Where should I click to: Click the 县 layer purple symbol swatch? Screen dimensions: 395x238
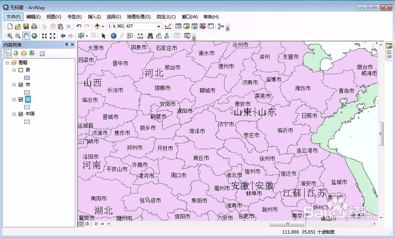pos(27,78)
